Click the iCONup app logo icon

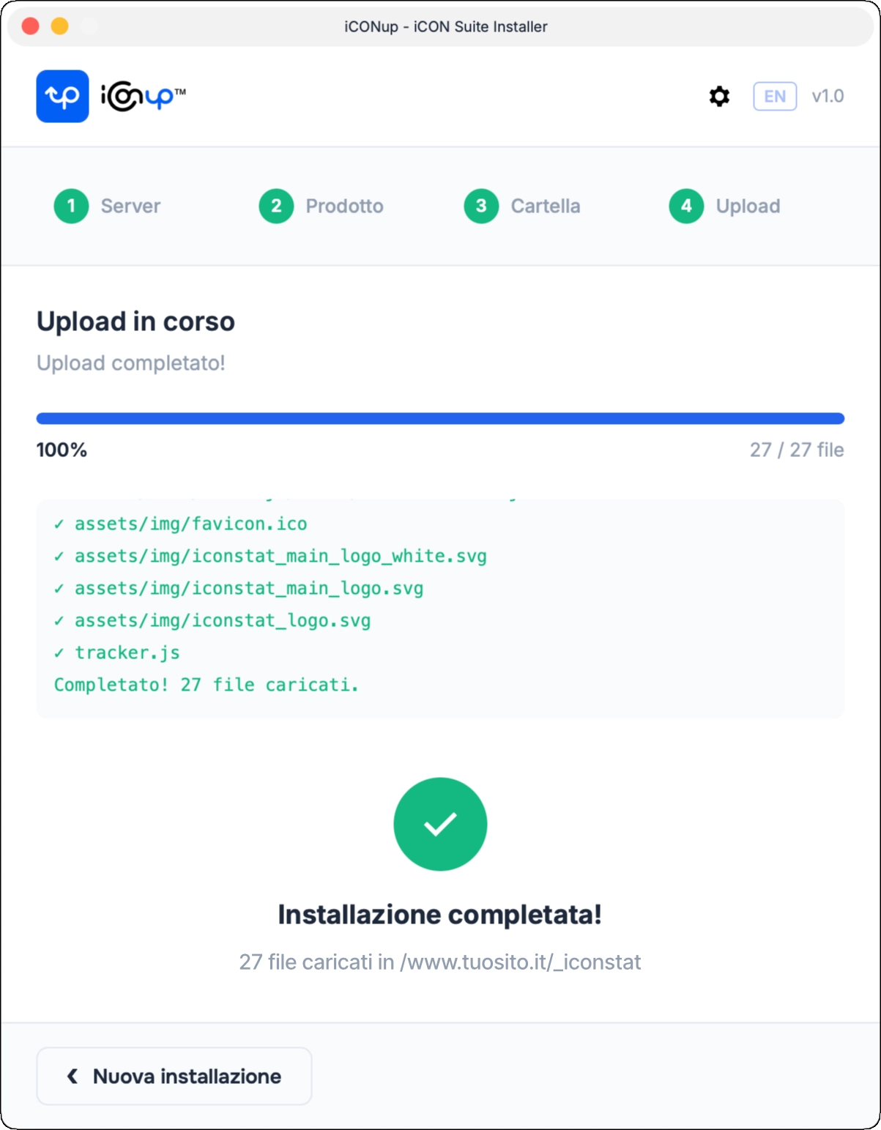coord(62,96)
